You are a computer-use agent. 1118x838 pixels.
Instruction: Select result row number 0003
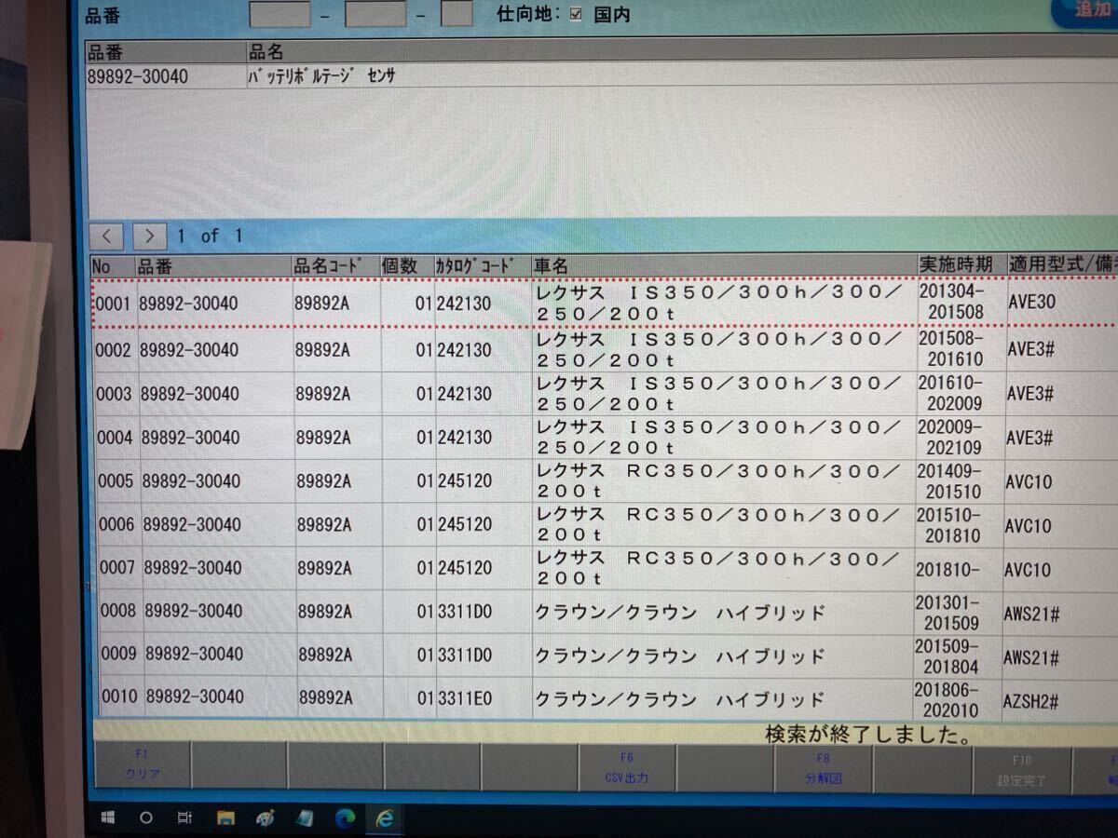604,394
